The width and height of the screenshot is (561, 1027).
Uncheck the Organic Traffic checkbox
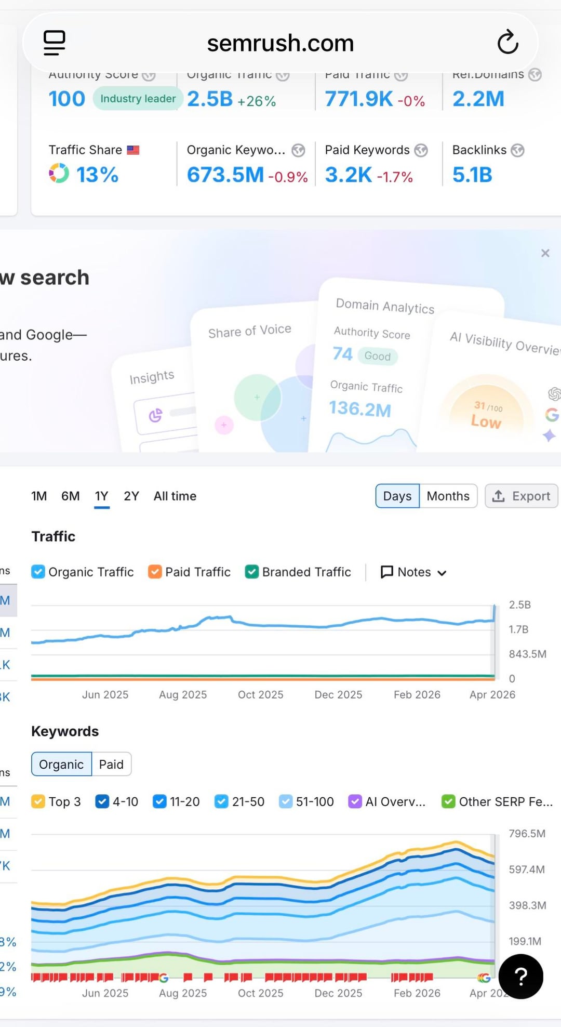click(38, 572)
